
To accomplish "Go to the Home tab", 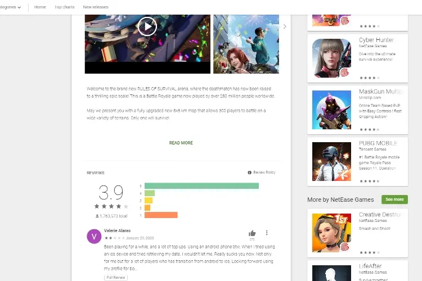I will 40,7.
